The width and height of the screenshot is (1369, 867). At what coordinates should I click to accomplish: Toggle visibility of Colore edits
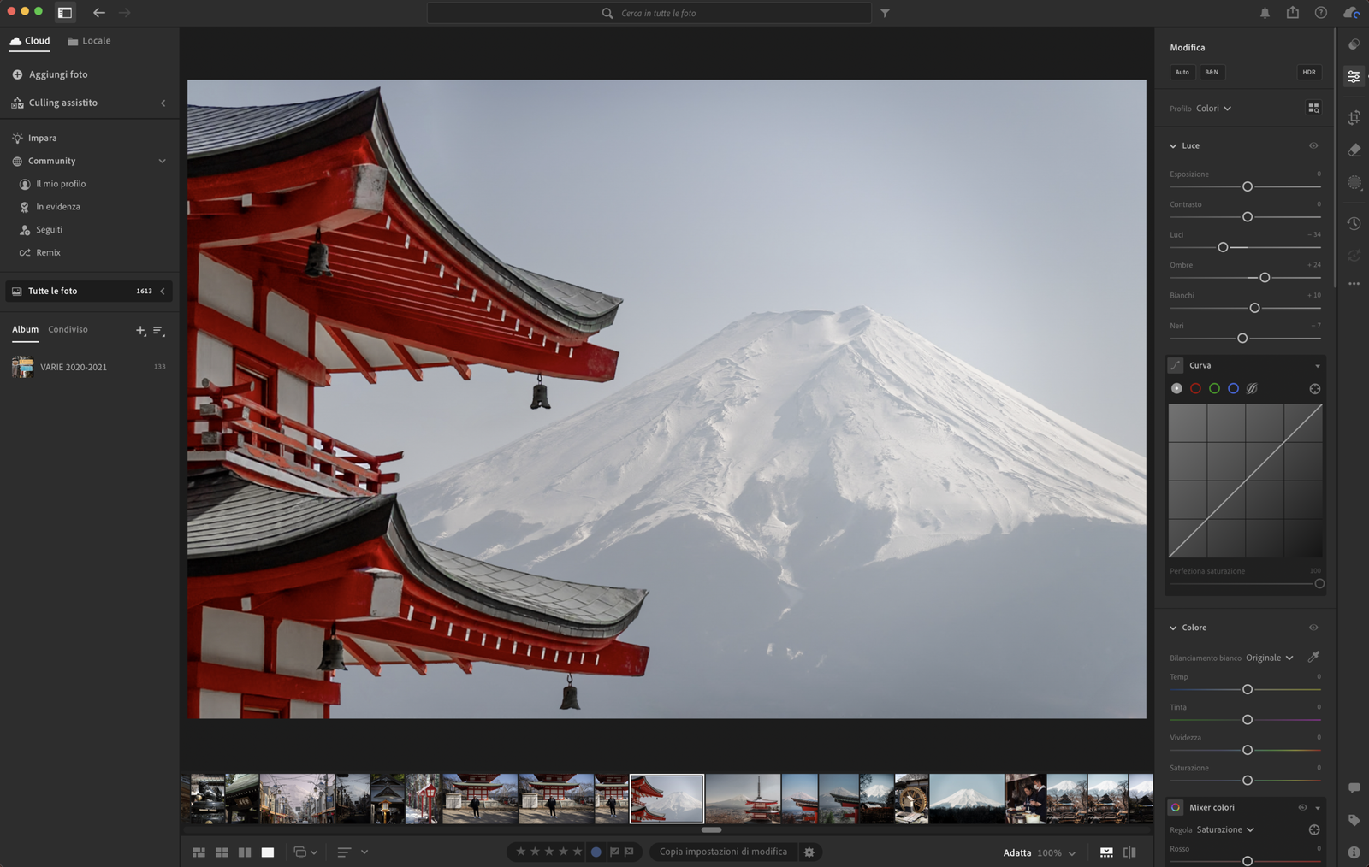[1313, 628]
